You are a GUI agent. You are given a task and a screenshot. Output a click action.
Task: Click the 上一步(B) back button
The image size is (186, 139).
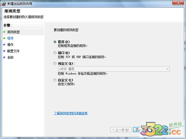point(121,130)
